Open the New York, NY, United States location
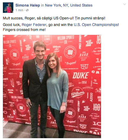The image size is (128, 140). point(69,5)
